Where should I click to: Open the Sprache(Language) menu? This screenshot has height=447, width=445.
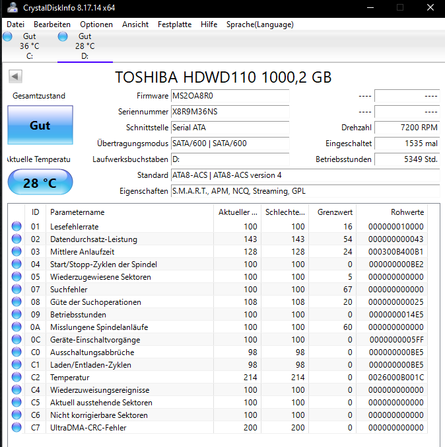260,24
